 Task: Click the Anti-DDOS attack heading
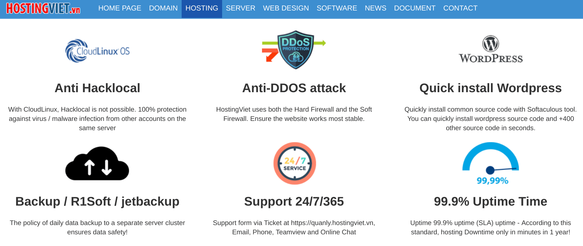point(294,88)
